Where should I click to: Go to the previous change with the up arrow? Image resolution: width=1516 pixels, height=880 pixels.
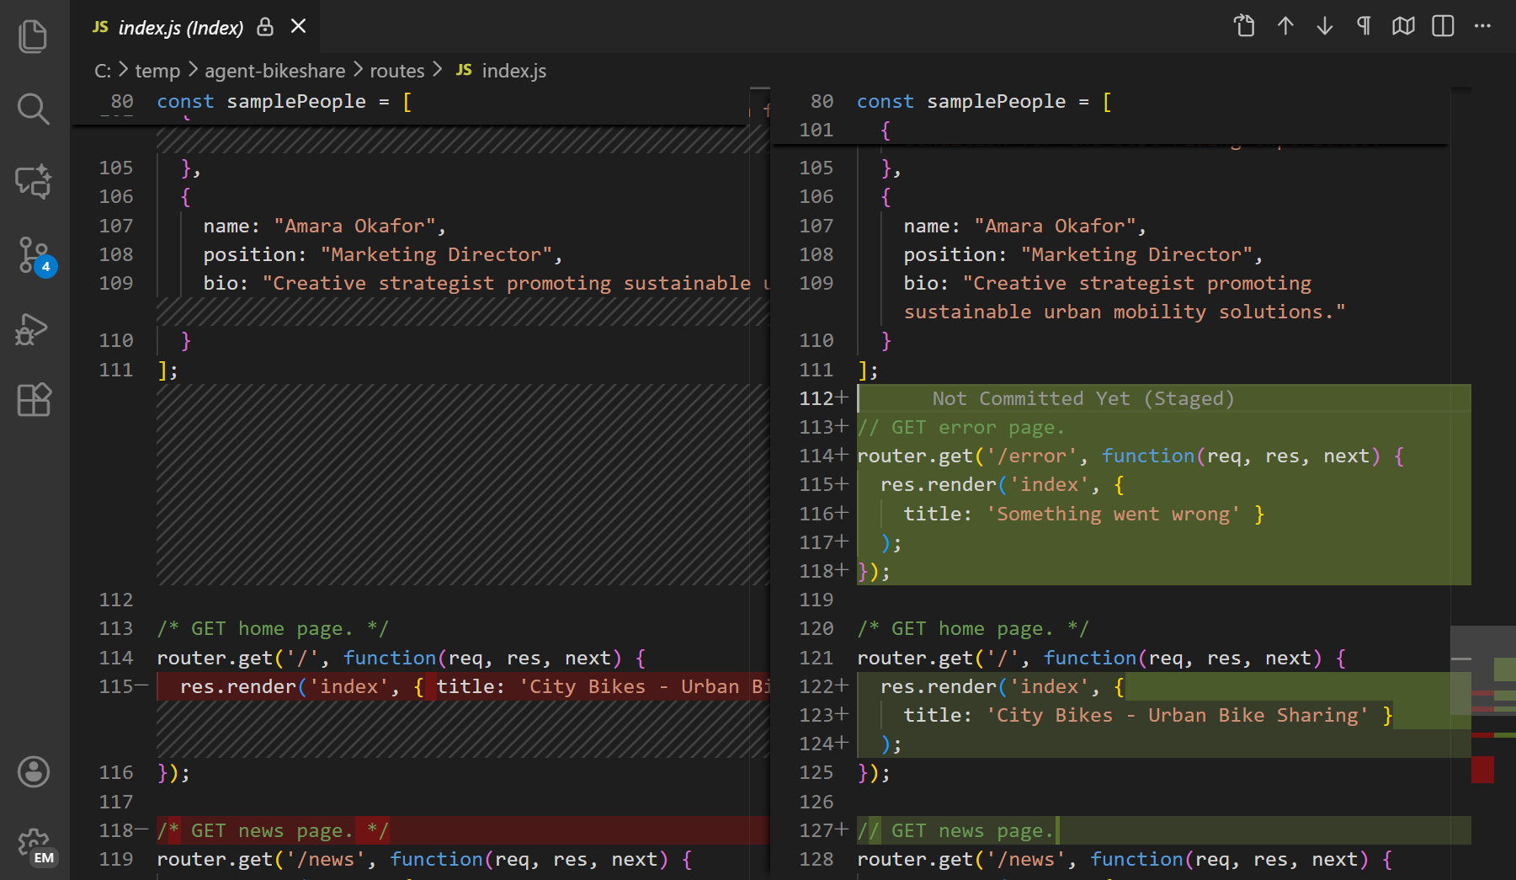pos(1285,26)
